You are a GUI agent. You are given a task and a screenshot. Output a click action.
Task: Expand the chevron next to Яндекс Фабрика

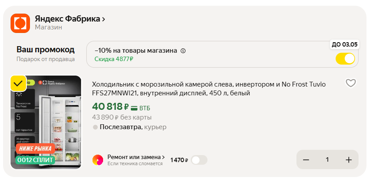[x=104, y=19]
